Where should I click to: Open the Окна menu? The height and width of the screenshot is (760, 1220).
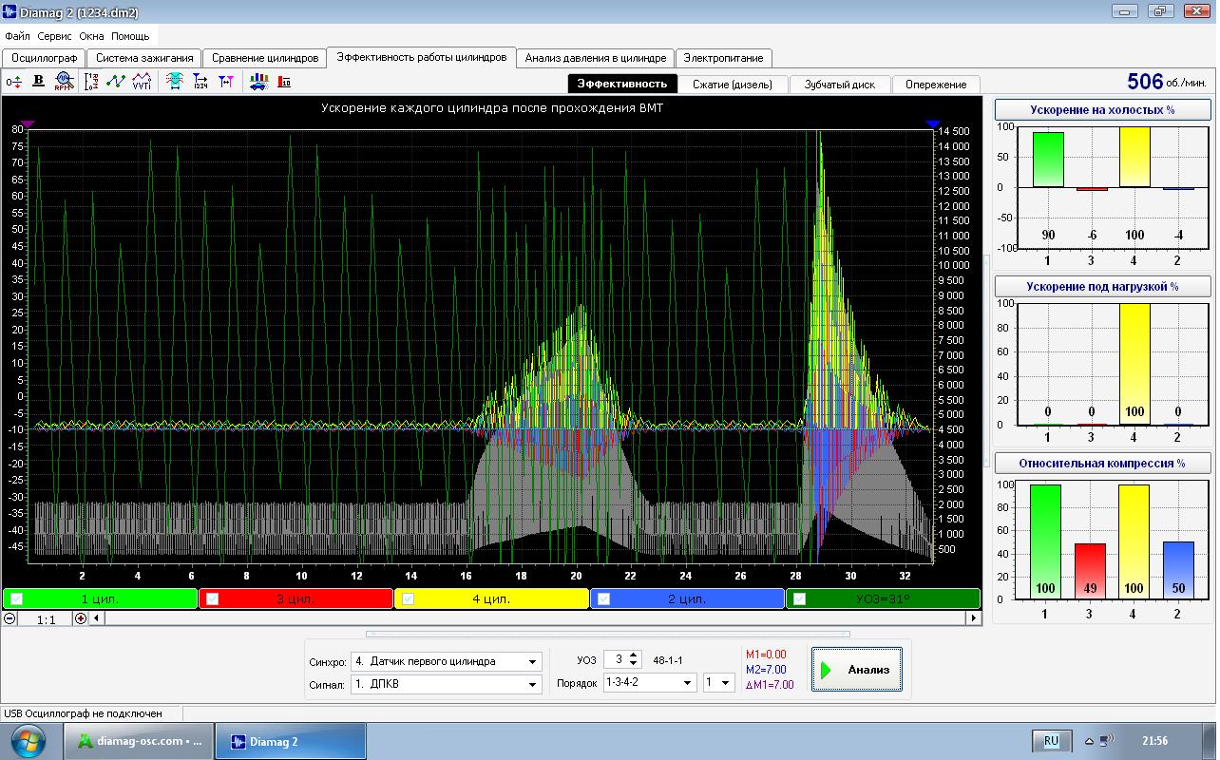coord(92,36)
